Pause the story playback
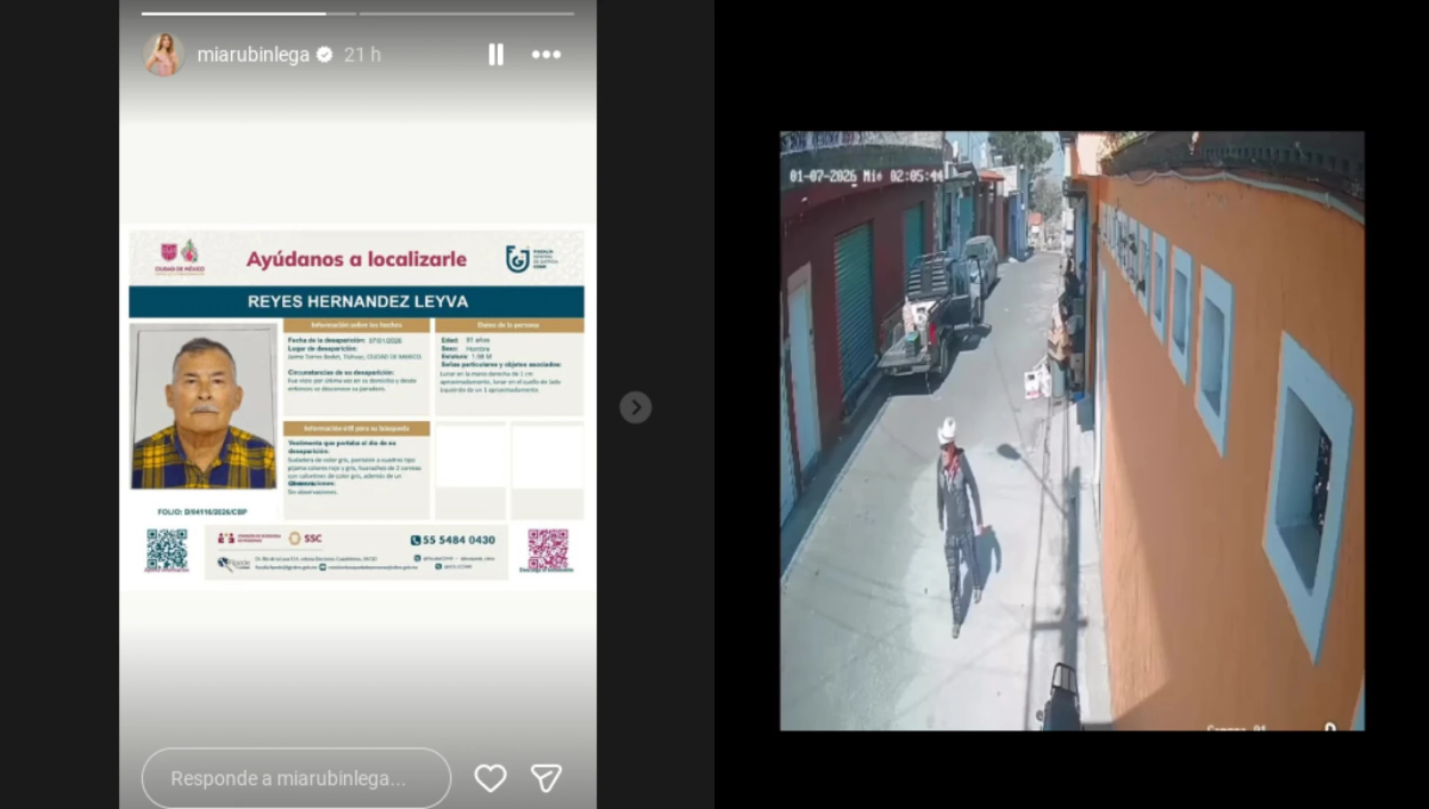Image resolution: width=1429 pixels, height=809 pixels. pyautogui.click(x=495, y=54)
